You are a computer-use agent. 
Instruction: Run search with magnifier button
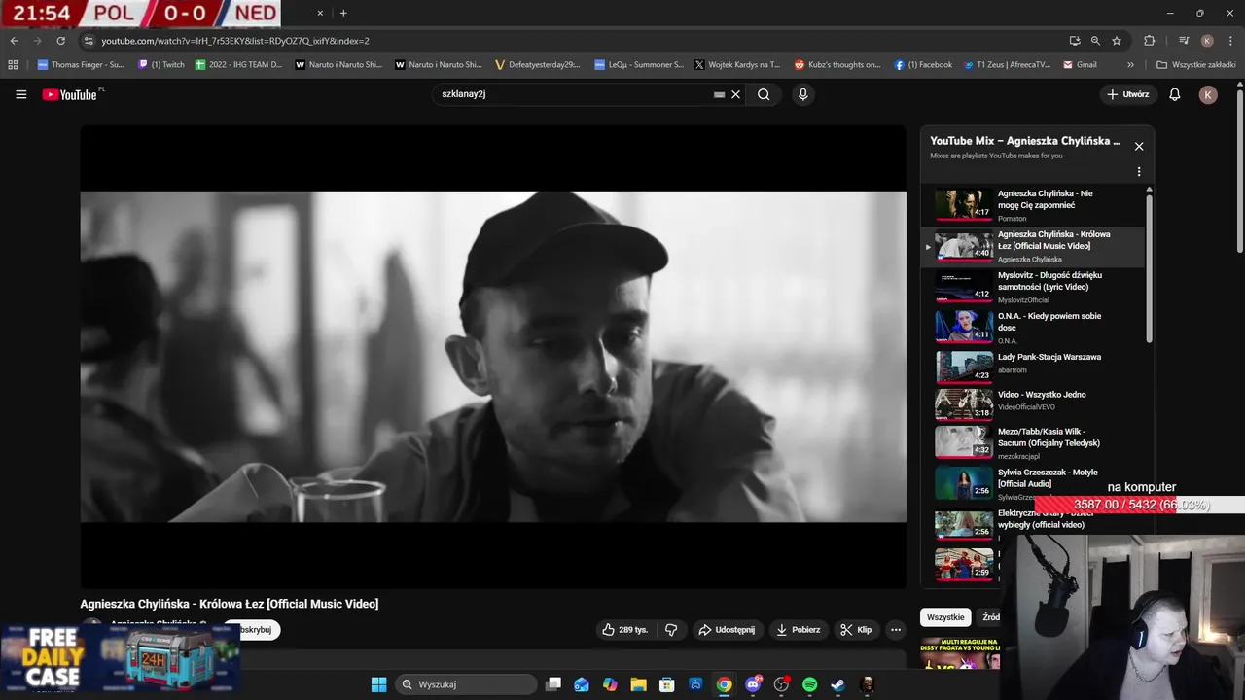764,94
